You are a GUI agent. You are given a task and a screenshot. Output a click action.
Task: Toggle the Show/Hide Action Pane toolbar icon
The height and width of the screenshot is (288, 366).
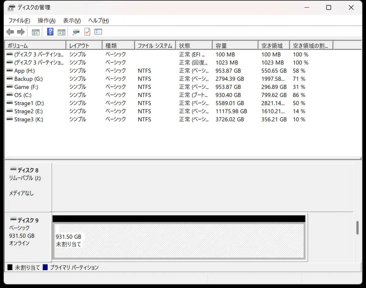[62, 32]
